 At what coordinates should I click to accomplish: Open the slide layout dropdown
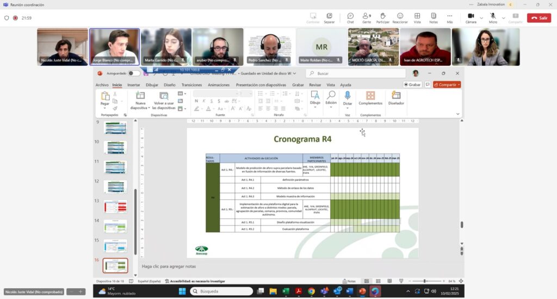click(182, 94)
